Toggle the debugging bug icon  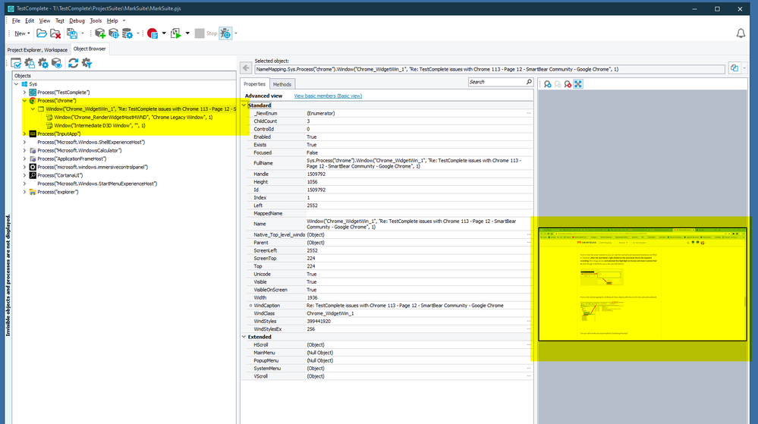[x=226, y=33]
